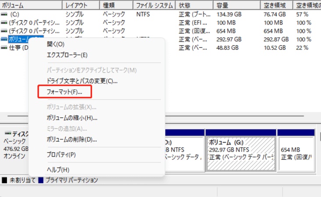This screenshot has width=321, height=197.
Task: Click the 76.74 GB free space cell
Action: click(275, 14)
